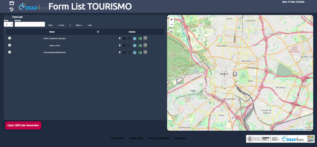This screenshot has height=147, width=317.
Task: Expand the Sand_Sculptures_Burgas row
Action: (x=10, y=38)
